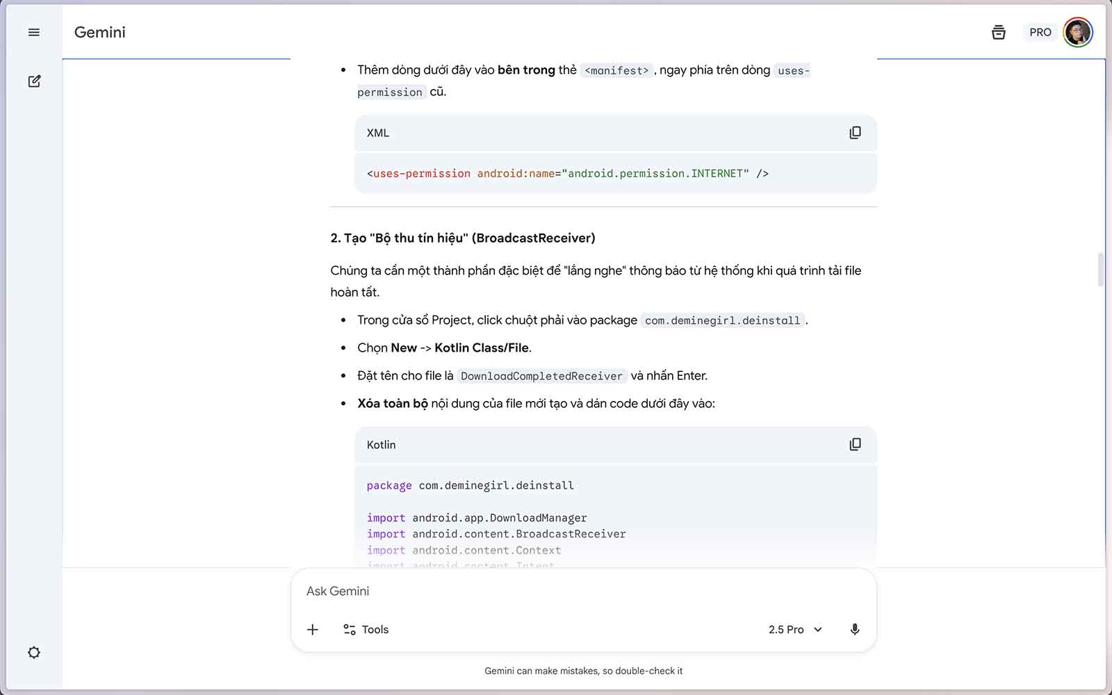Screen dimensions: 1112x695
Task: Open settings gear in sidebar
Action: click(33, 653)
